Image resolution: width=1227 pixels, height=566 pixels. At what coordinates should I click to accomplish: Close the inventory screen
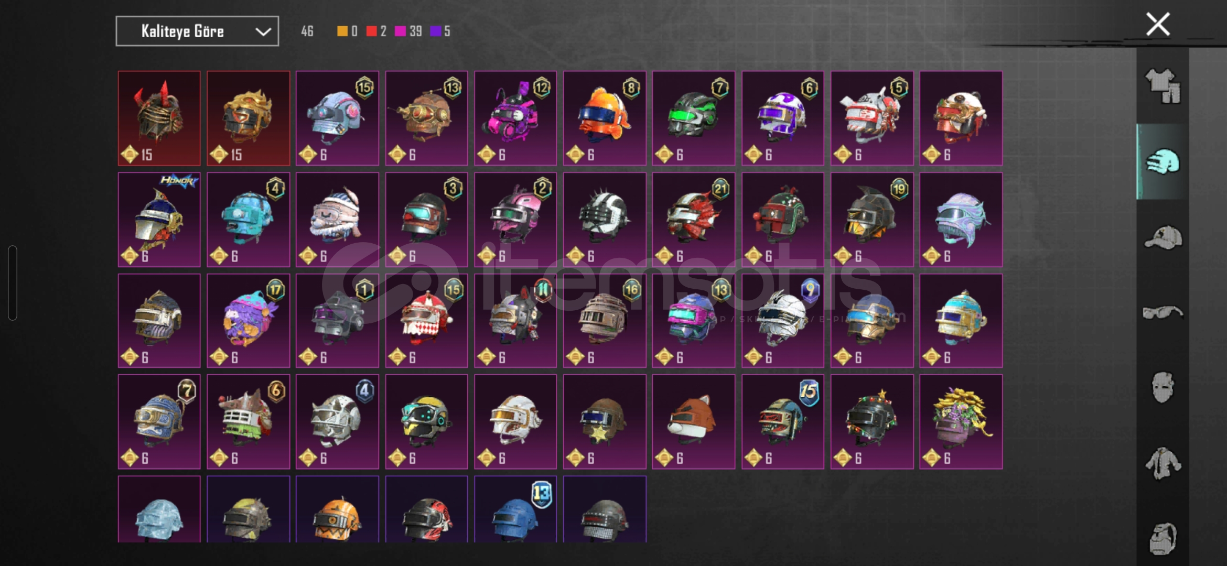[1158, 24]
